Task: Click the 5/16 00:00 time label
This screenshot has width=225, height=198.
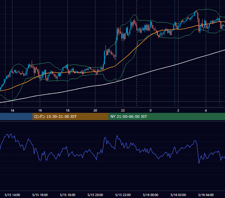Action: pyautogui.click(x=151, y=195)
